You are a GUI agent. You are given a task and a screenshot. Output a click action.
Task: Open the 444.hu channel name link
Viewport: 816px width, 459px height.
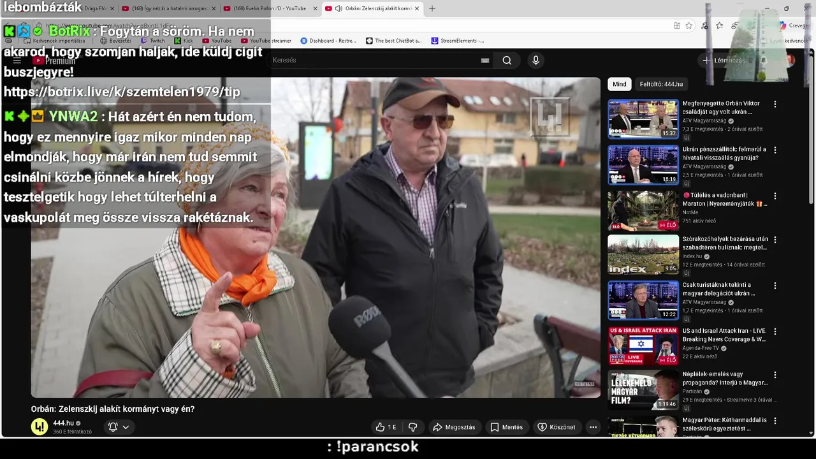click(63, 423)
